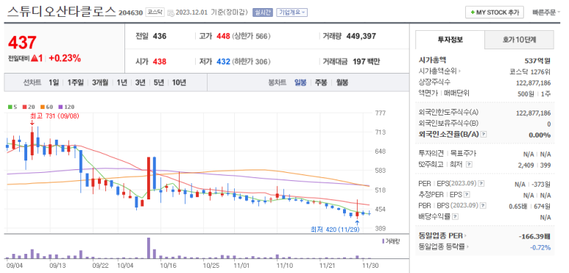Select the 1주일 line chart period
Screen dimensions: 569x273
76,82
